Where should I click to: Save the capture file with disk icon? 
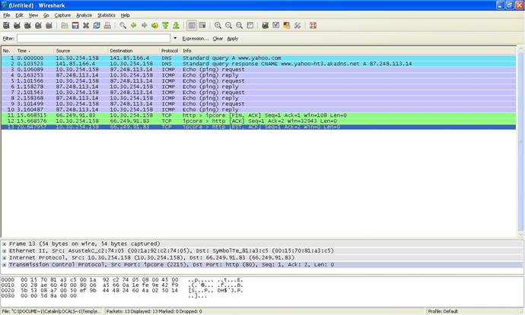coord(75,25)
